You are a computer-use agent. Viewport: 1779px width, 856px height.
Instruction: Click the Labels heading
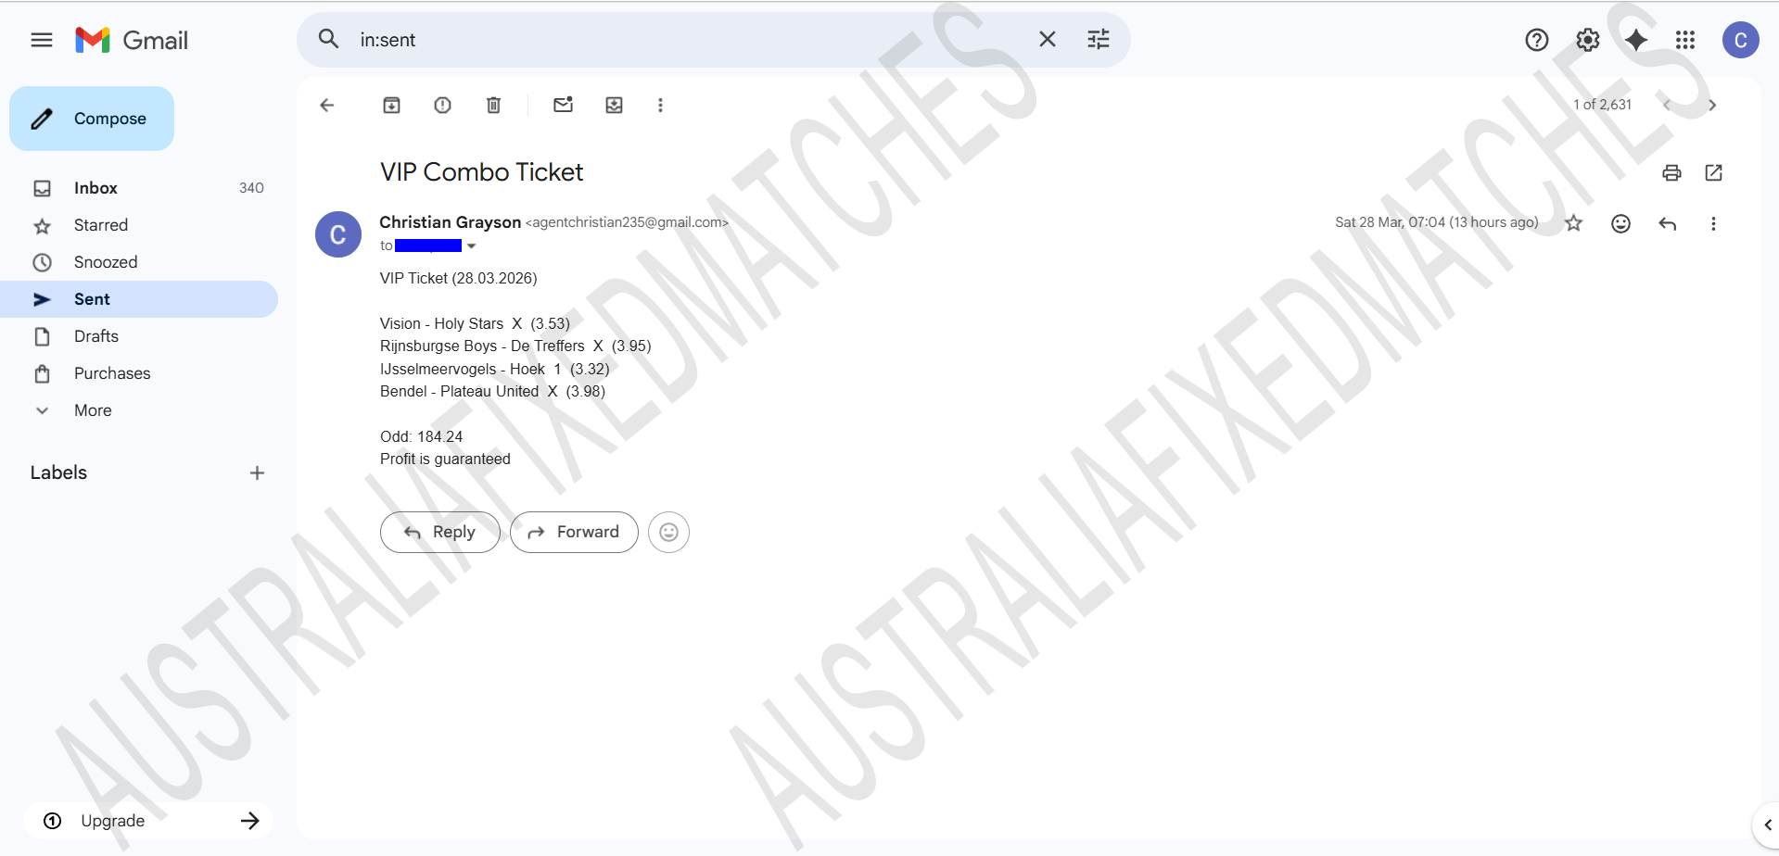click(x=58, y=472)
